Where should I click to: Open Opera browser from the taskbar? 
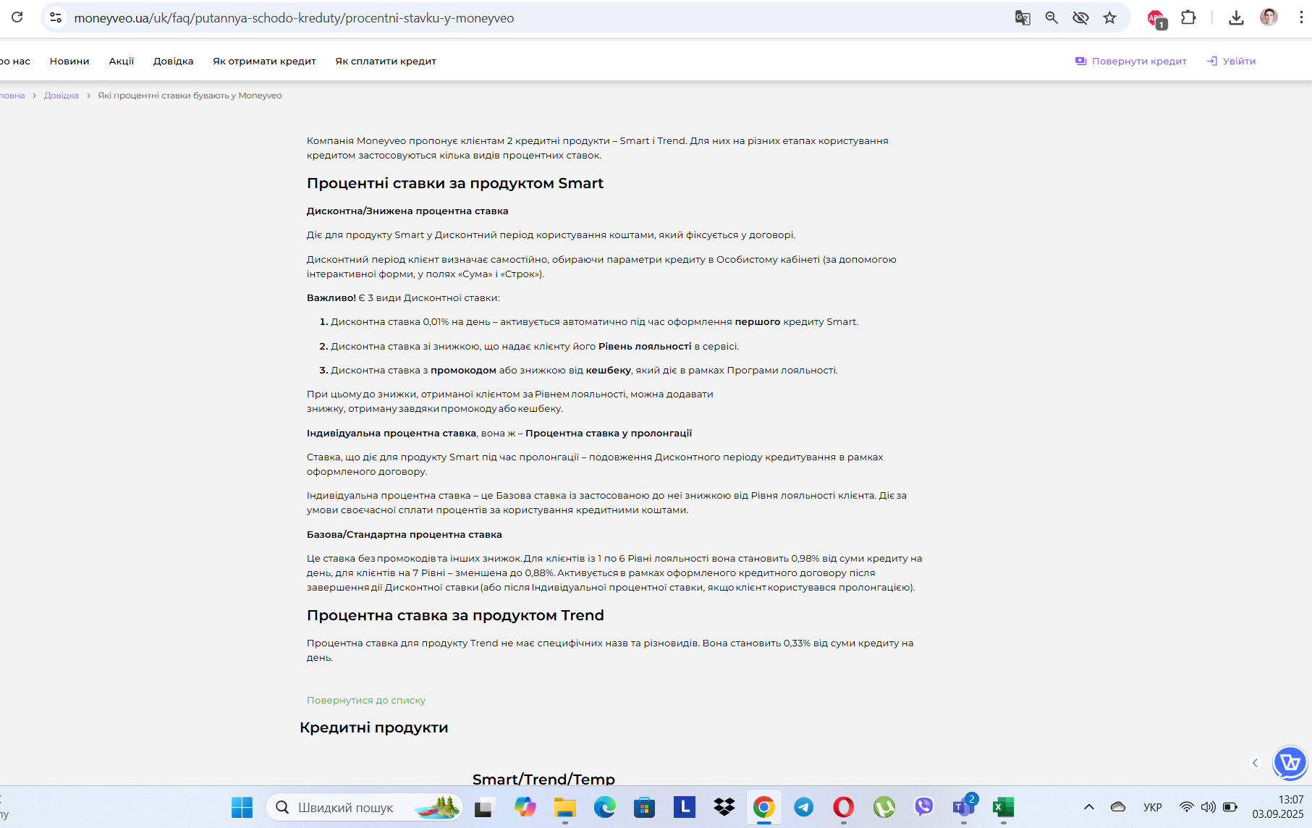pyautogui.click(x=843, y=807)
